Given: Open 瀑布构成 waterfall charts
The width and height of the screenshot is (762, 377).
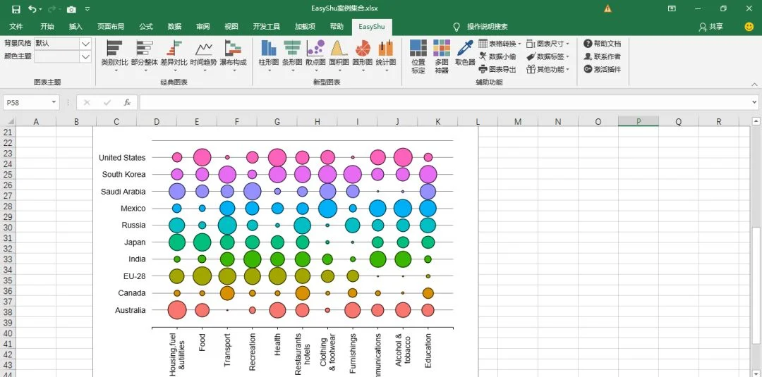Looking at the screenshot, I should click(x=234, y=56).
